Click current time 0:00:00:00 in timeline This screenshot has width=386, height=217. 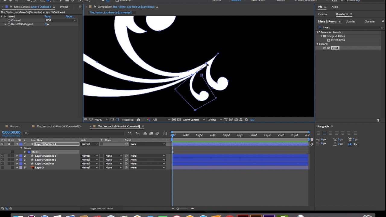[11, 132]
